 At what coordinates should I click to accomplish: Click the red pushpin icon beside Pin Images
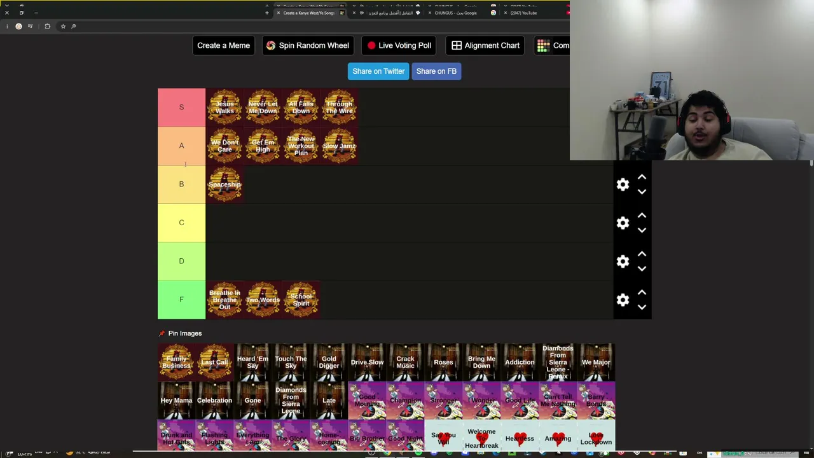(x=162, y=333)
